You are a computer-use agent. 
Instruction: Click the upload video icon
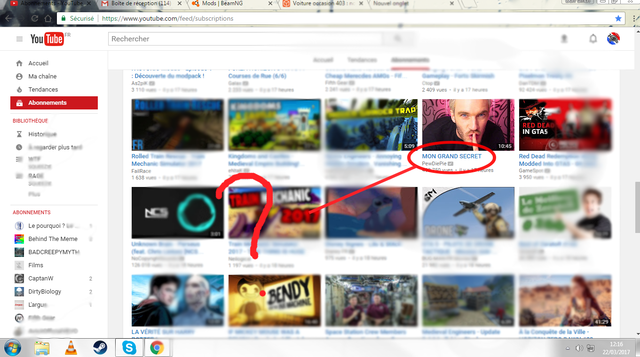pos(564,39)
